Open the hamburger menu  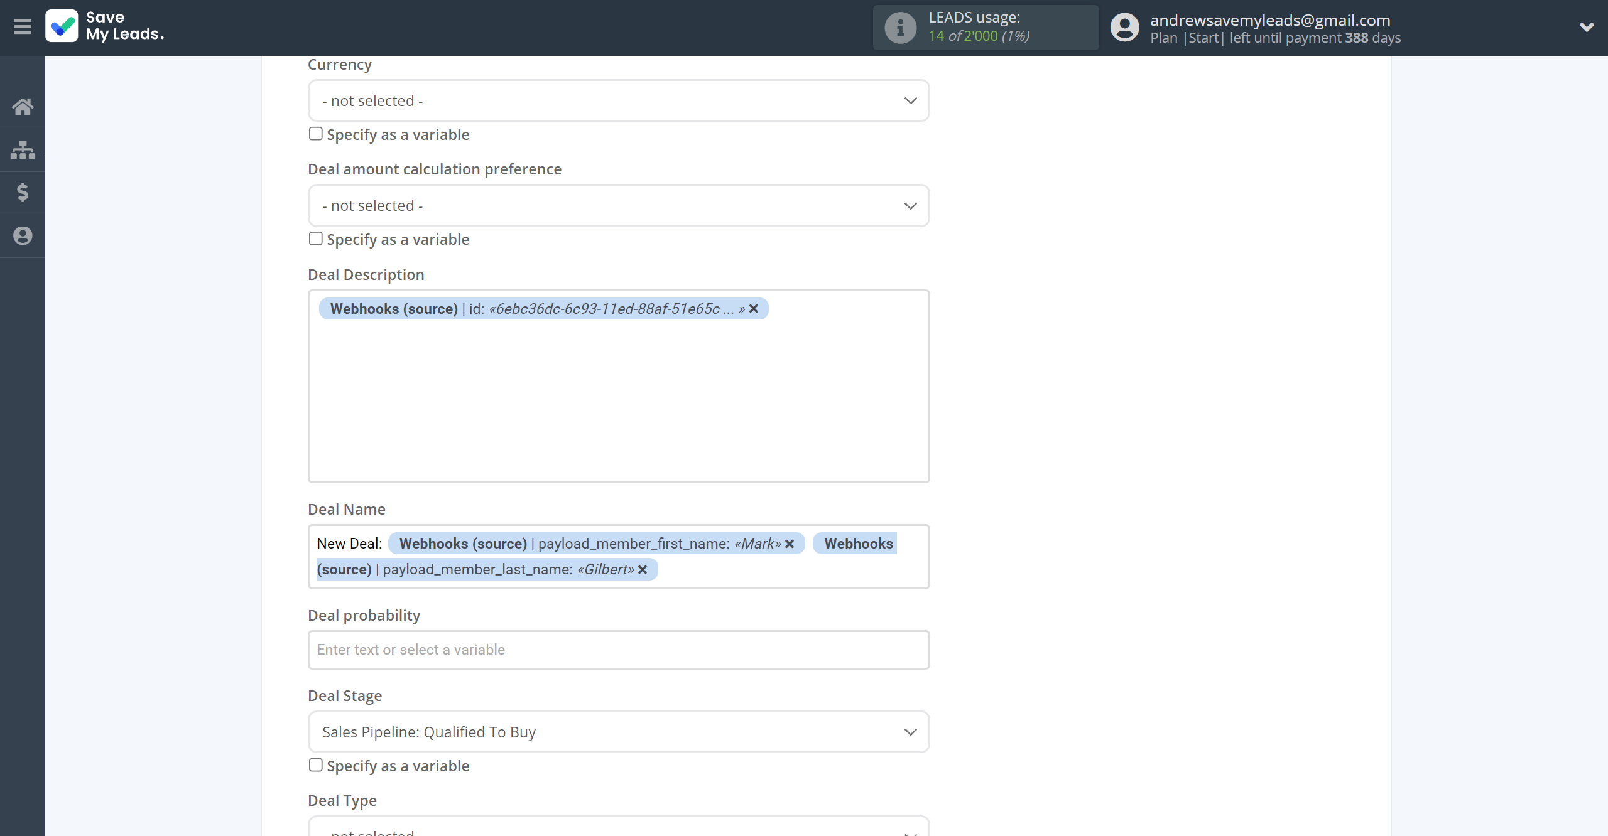coord(23,27)
